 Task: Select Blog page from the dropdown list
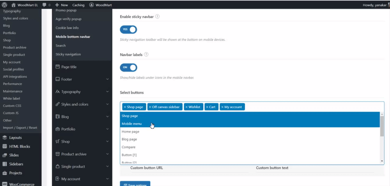tap(250, 139)
